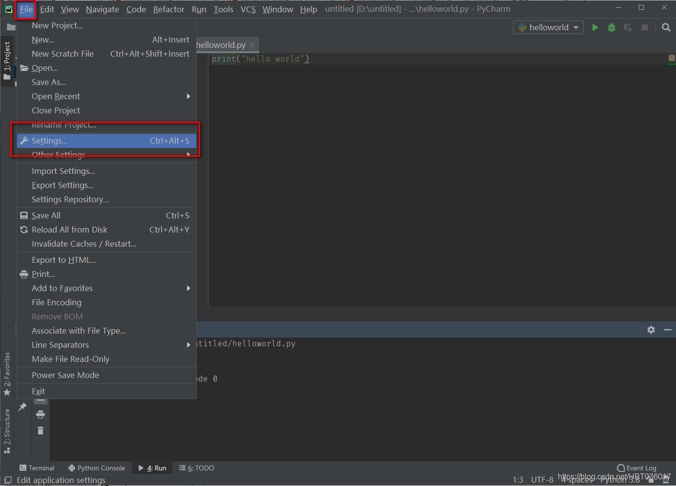Click the stop icon in toolbar
Viewport: 676px width, 486px height.
tap(645, 27)
